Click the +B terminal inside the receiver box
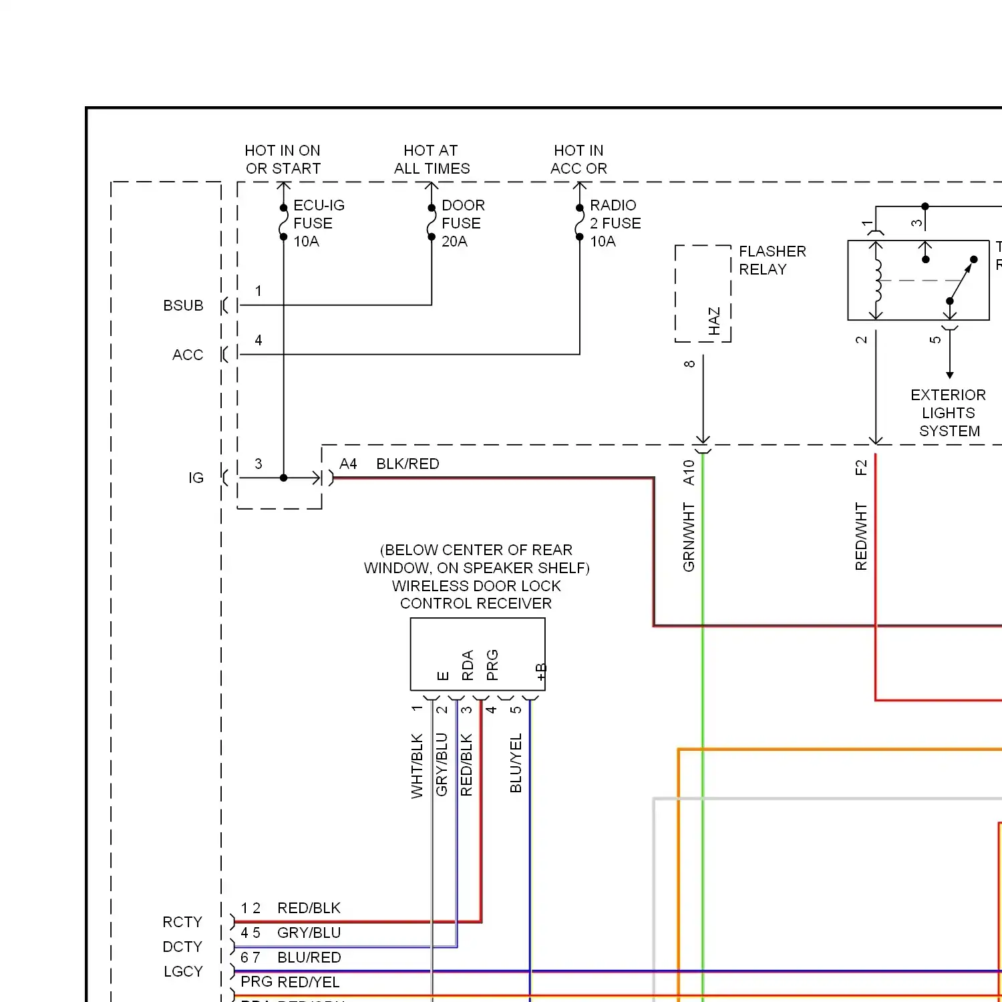The image size is (1002, 1002). point(540,672)
